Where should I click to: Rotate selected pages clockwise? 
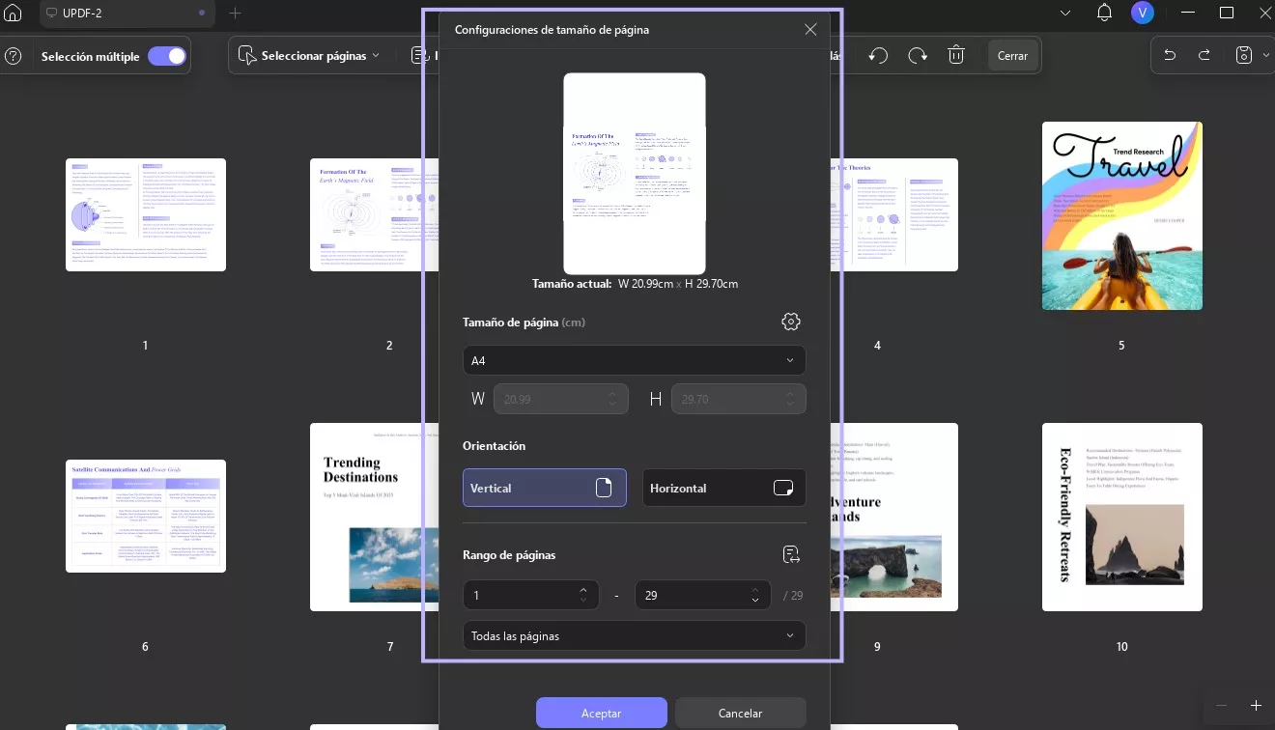click(x=918, y=55)
